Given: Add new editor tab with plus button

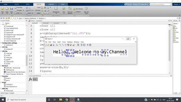Looking at the screenshot, I should point(65,23).
